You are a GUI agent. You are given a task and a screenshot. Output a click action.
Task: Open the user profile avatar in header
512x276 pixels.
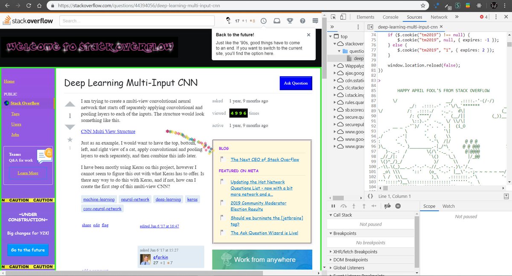pos(228,20)
